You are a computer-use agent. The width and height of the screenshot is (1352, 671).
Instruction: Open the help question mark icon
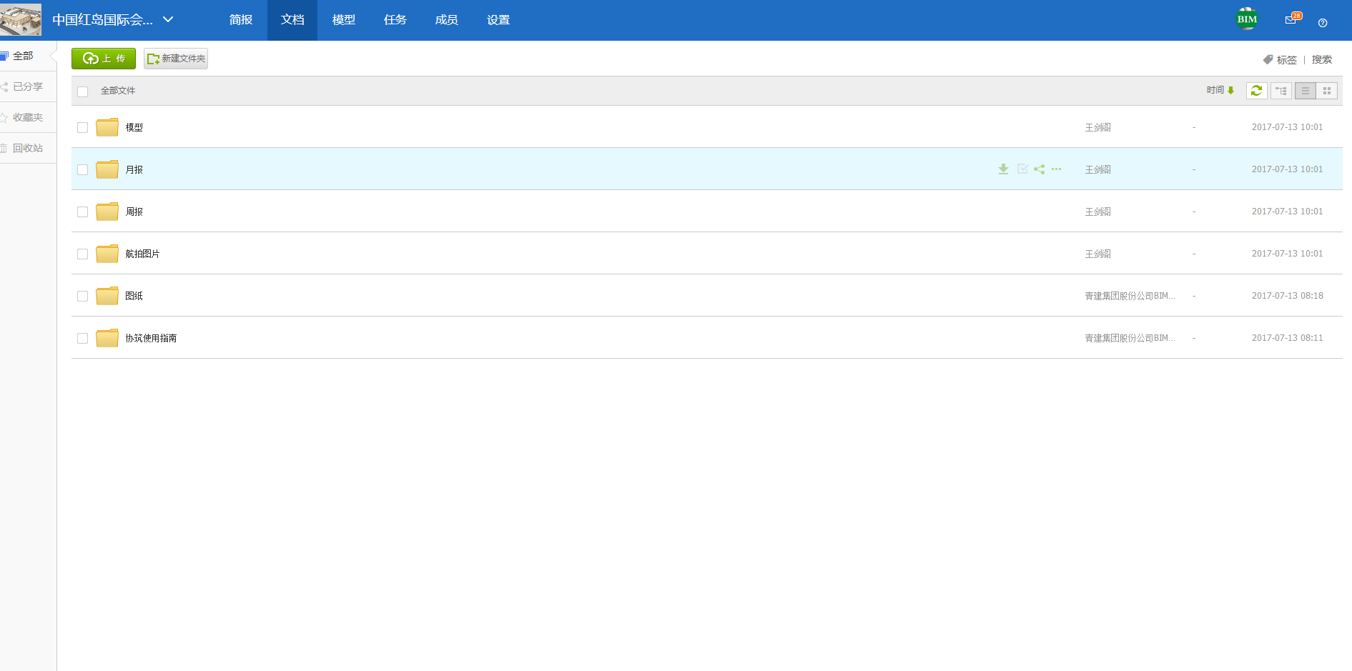1323,23
